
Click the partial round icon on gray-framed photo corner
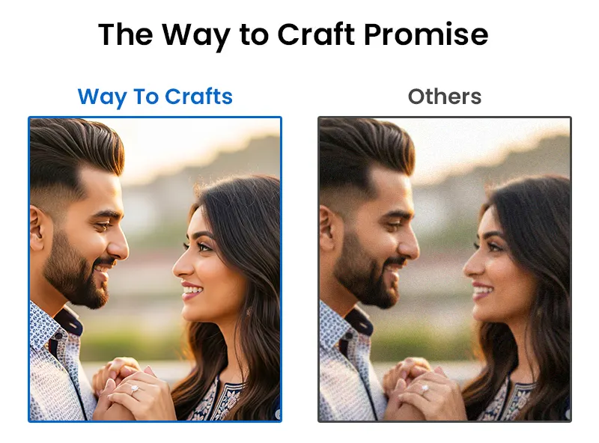568,414
